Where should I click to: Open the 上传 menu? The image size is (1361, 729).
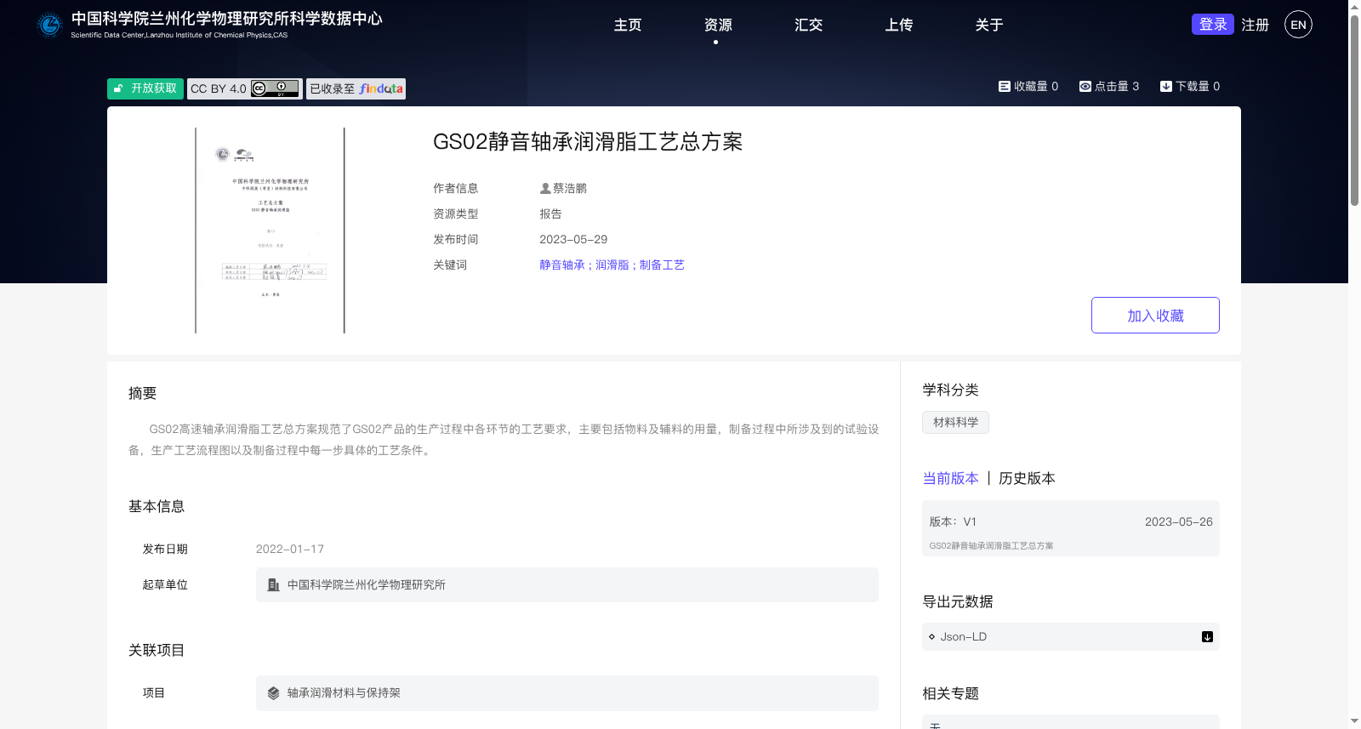click(x=898, y=25)
